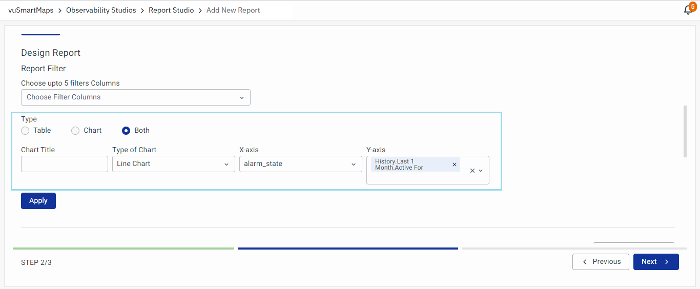Viewport: 700px width, 289px height.
Task: Return to the Previous step
Action: coord(601,262)
